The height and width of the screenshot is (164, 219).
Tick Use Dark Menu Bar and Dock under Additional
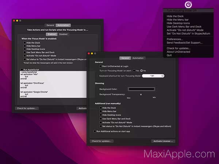[x=101, y=119]
